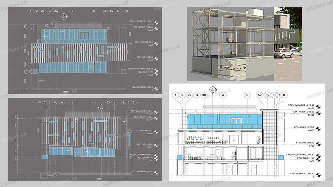Click the W7 window tag in lower gray elevation

(76, 119)
